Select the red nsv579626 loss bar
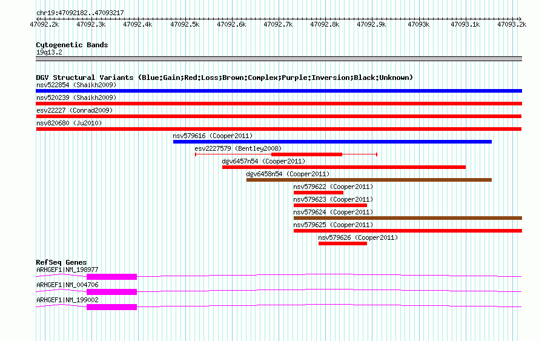The image size is (539, 341). point(343,243)
